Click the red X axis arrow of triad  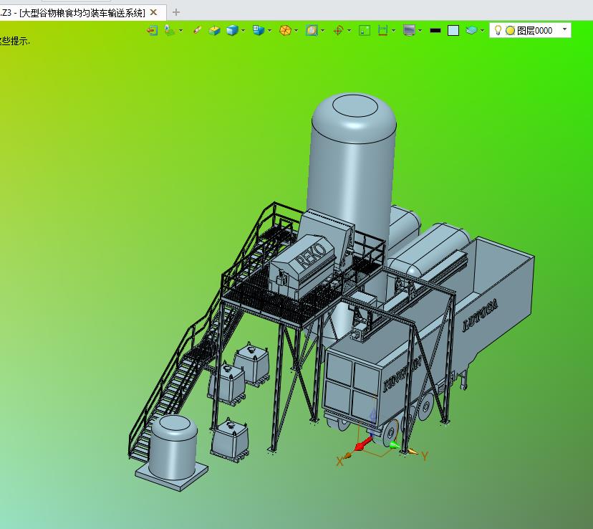click(362, 444)
